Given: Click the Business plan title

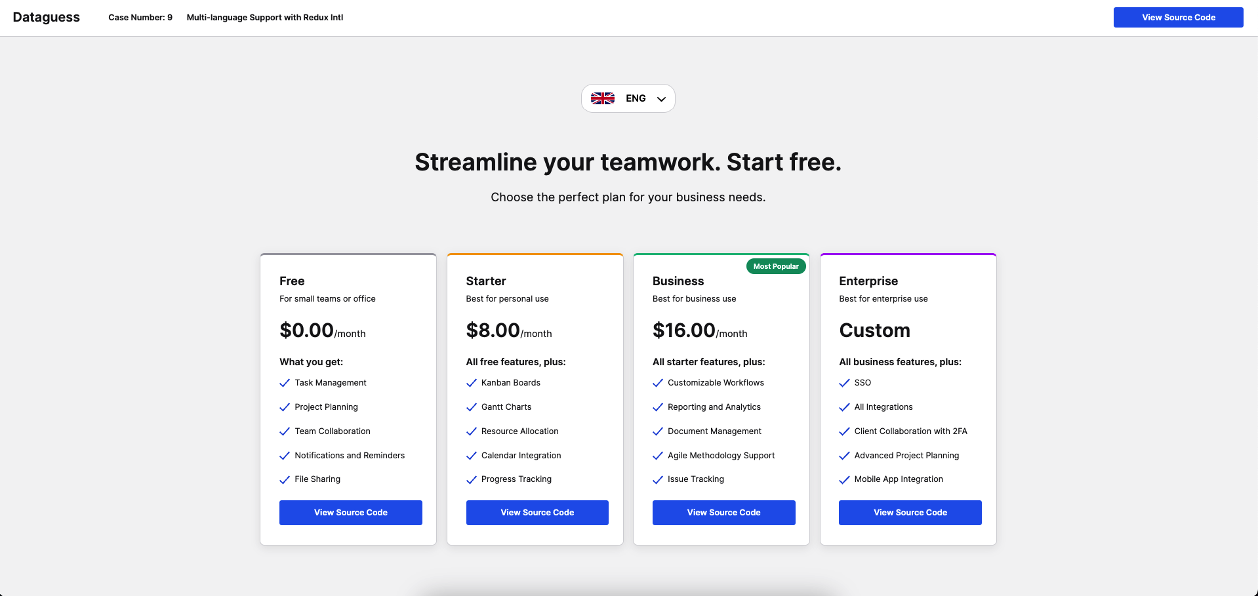Looking at the screenshot, I should point(678,281).
